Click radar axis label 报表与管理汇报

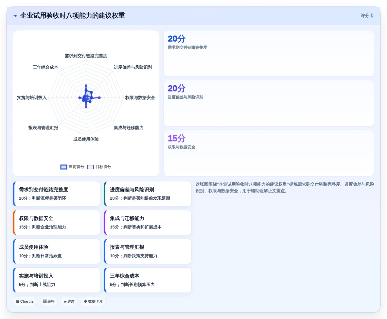pos(43,128)
